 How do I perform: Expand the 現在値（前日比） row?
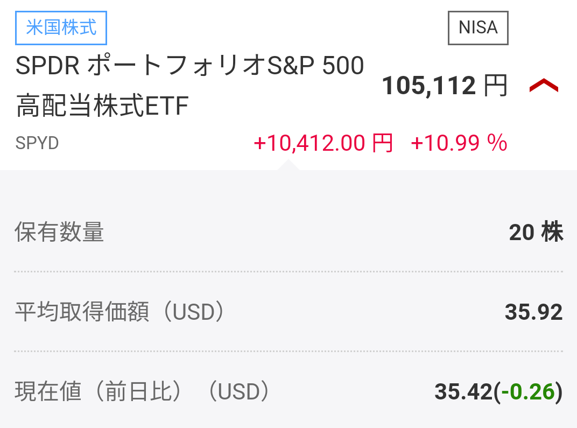[288, 392]
